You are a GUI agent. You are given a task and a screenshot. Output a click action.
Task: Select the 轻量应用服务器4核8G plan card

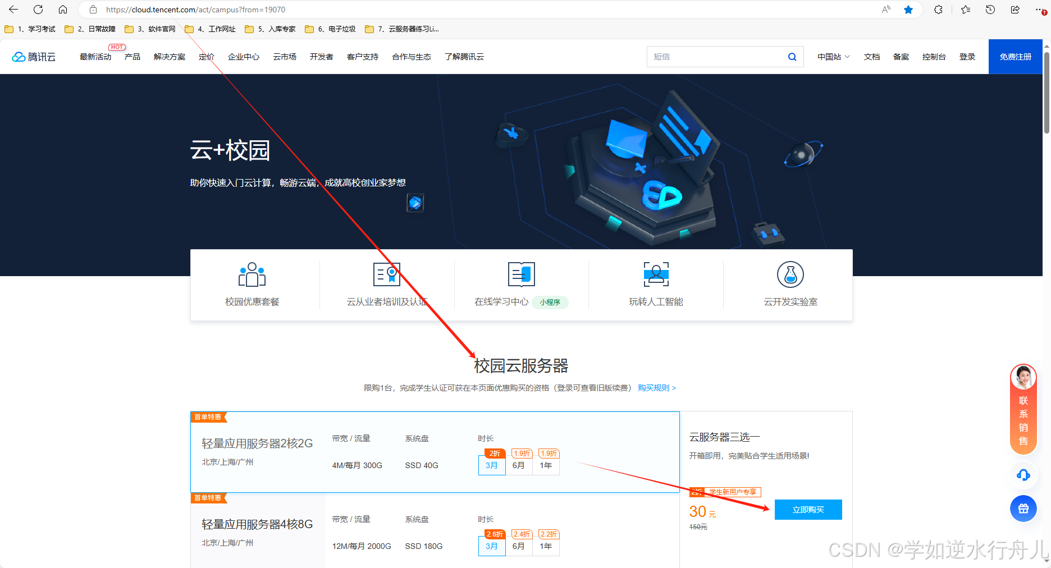(435, 530)
